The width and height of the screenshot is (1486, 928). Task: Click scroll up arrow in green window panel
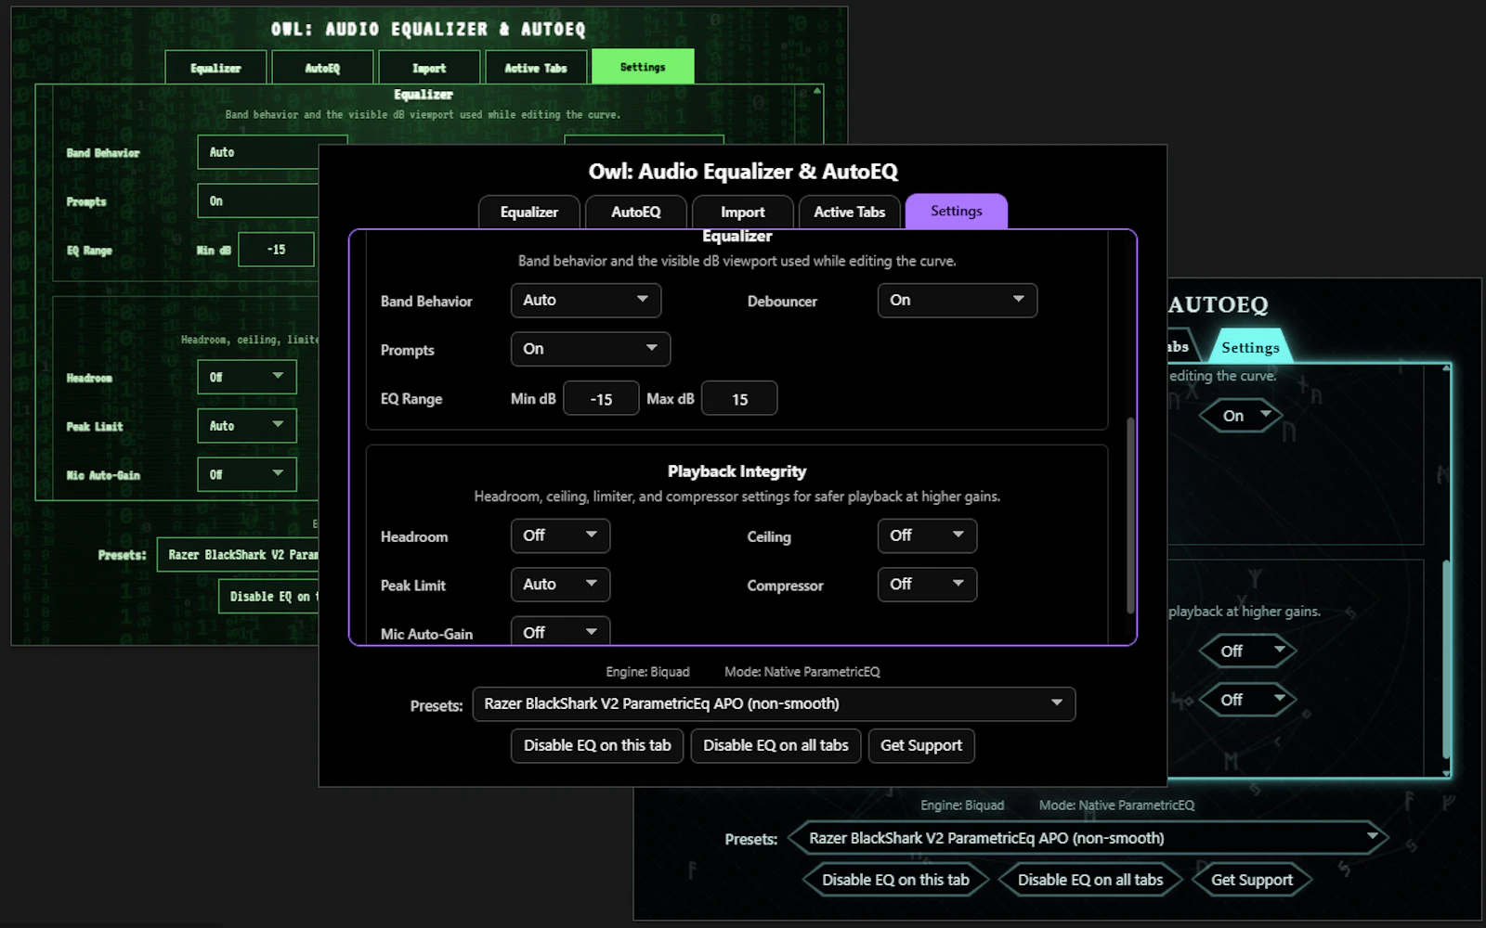[x=817, y=91]
